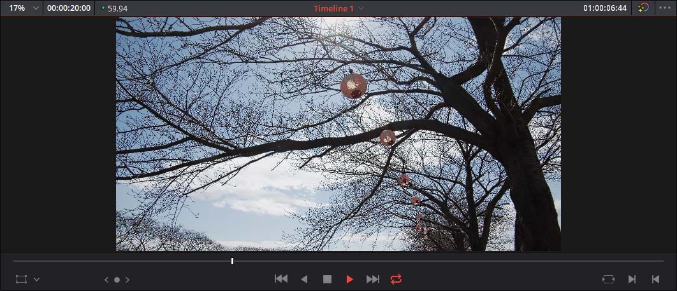Expand the overlay tool mode chevron
Image resolution: width=677 pixels, height=291 pixels.
(x=37, y=280)
